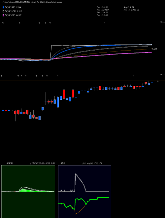Open the green MACD histogram panel
The width and height of the screenshot is (165, 218).
(x=28, y=192)
